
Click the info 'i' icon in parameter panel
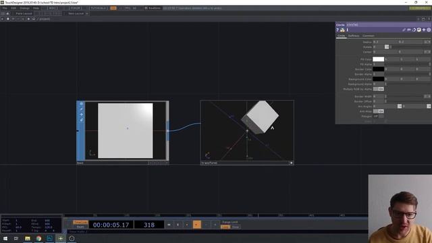tap(347, 30)
